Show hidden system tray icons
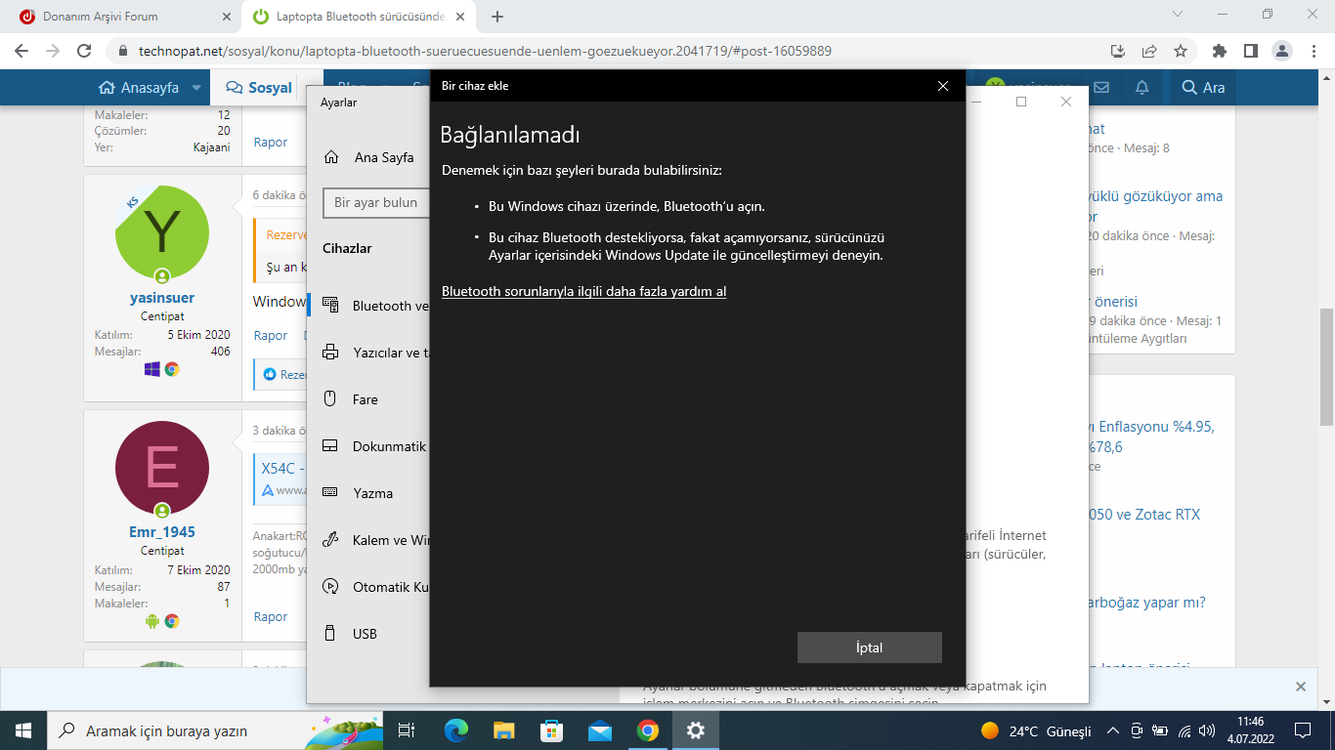The width and height of the screenshot is (1335, 750). [1112, 730]
